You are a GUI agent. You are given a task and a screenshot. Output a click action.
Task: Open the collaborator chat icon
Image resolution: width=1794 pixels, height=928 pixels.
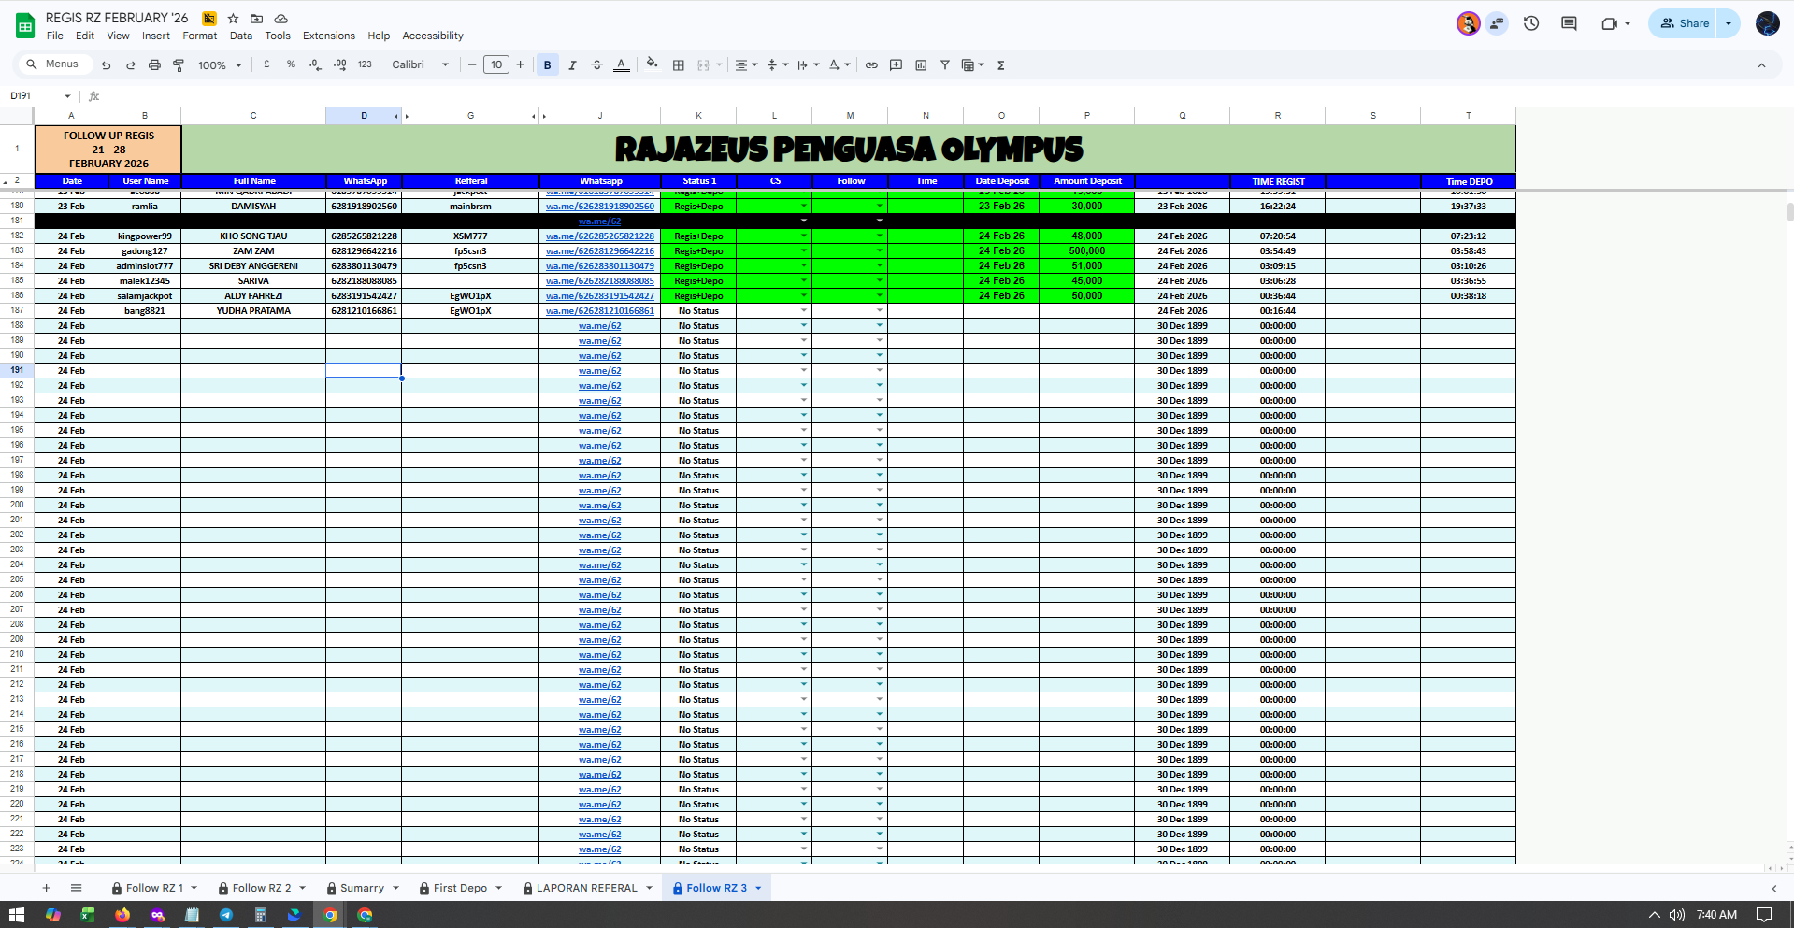[x=1498, y=23]
